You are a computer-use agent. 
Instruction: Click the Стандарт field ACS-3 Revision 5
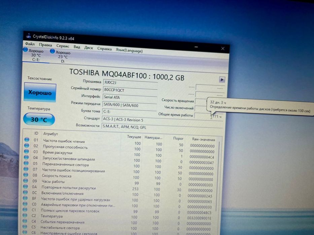tap(162, 120)
